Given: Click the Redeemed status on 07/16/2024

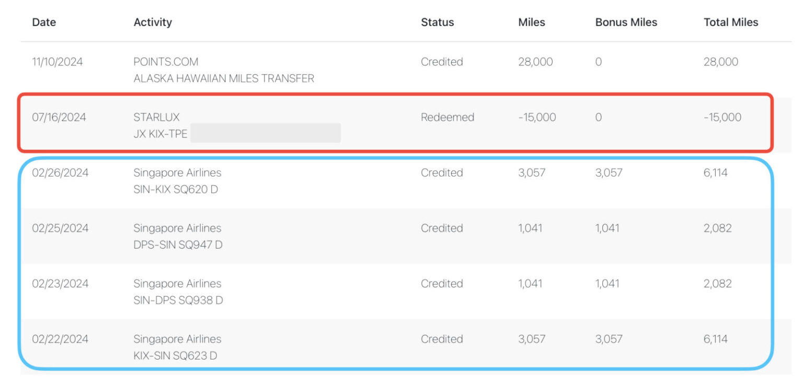Looking at the screenshot, I should point(447,117).
